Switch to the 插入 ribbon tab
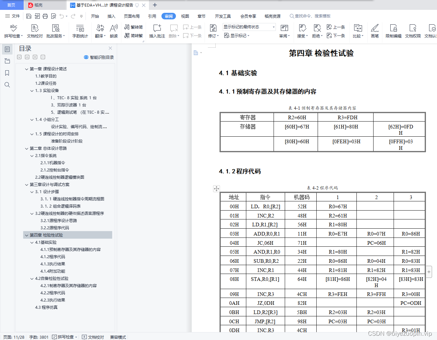This screenshot has width=437, height=340. tap(111, 16)
